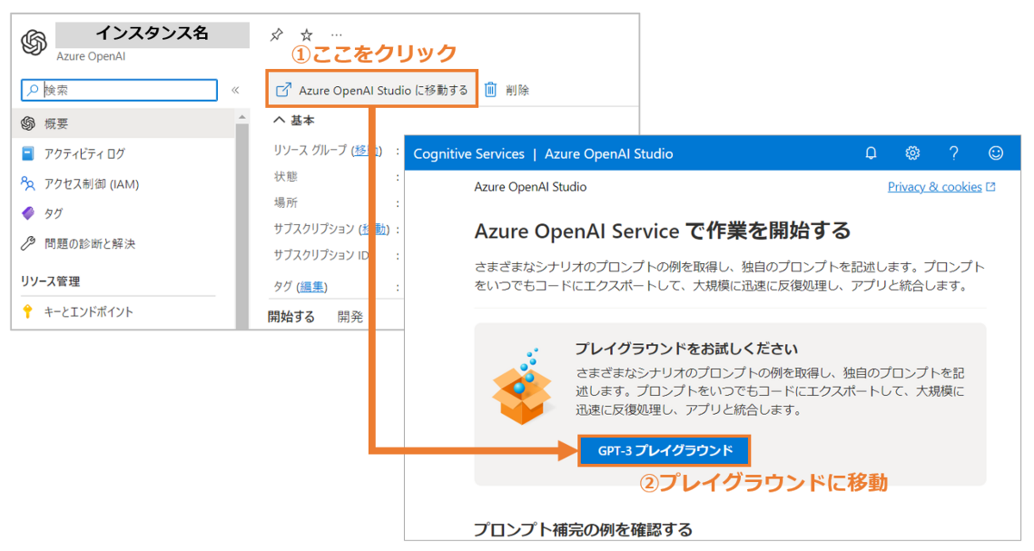The width and height of the screenshot is (1034, 551).
Task: Collapse the sidebar with double chevron
Action: 235,90
